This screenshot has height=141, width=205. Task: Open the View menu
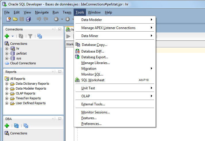tap(27, 12)
